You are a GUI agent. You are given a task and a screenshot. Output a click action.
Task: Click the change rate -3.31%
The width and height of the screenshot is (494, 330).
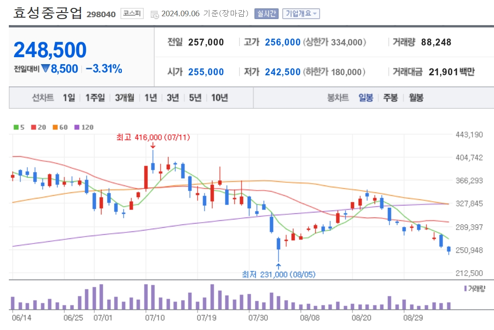[x=104, y=69]
